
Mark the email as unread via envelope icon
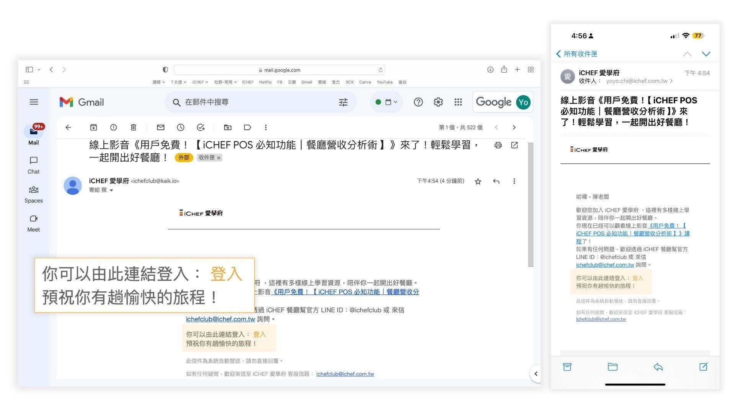click(x=160, y=127)
